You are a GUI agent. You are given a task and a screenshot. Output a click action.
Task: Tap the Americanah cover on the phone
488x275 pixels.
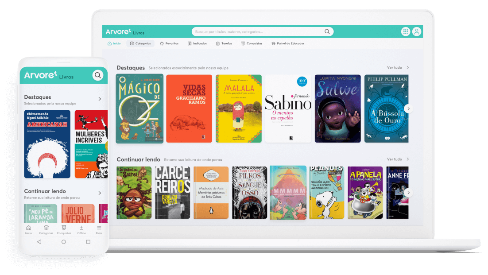click(47, 144)
